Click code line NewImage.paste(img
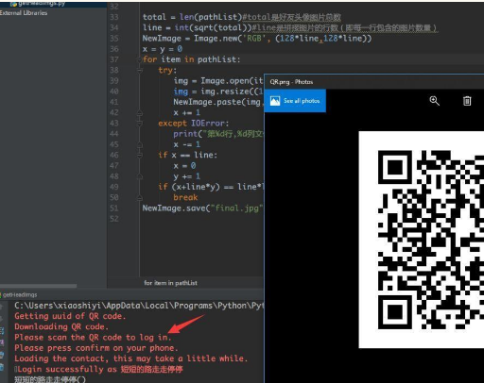 (x=218, y=102)
